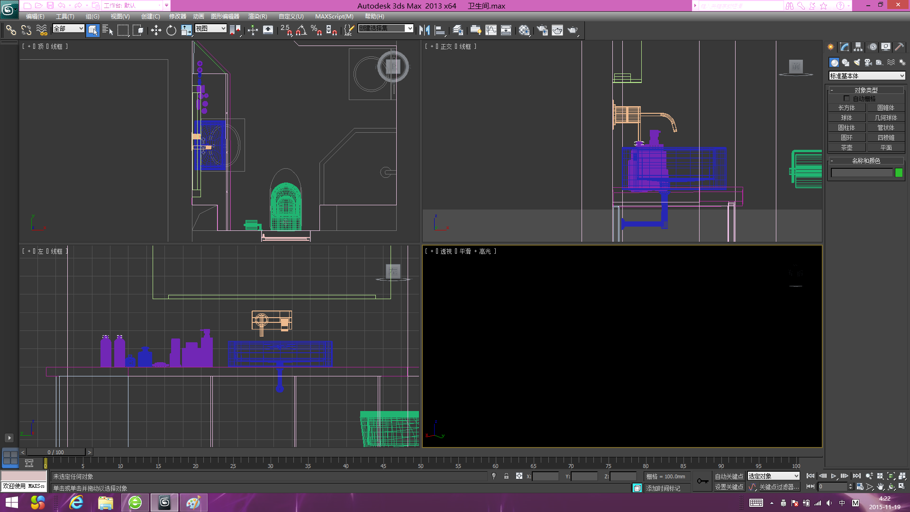Open the 工作台 workspace dropdown
Viewport: 910px width, 512px height.
[132, 6]
